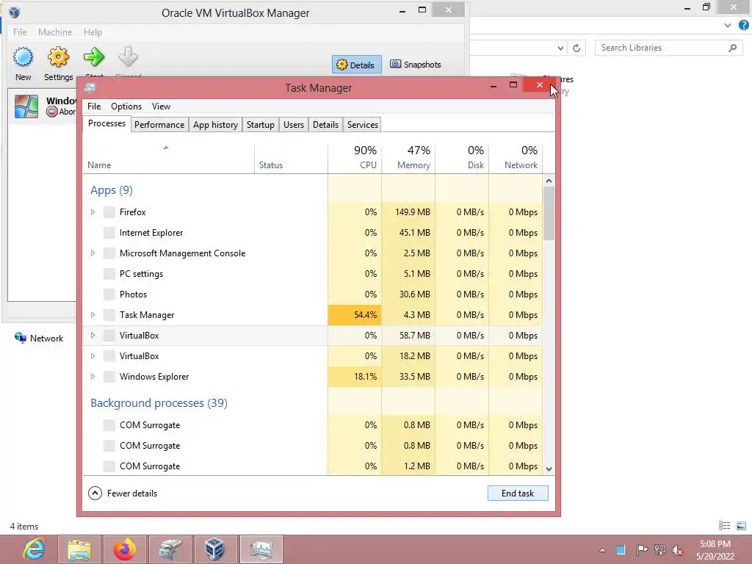Click the process list scroll down arrow
752x564 pixels.
click(549, 469)
